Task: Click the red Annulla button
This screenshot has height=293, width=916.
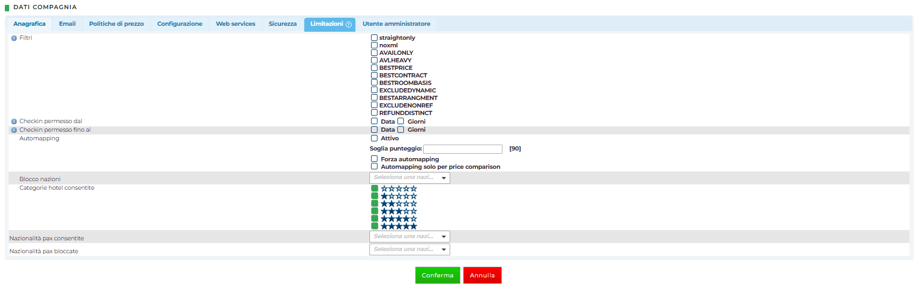Action: coord(482,275)
